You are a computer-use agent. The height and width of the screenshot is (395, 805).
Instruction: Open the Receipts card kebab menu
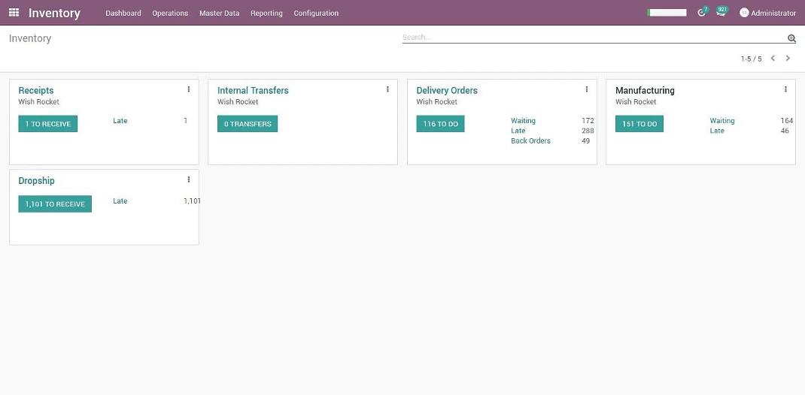coord(188,89)
